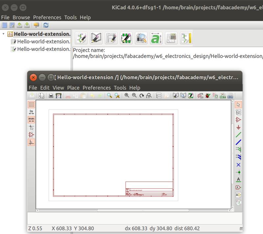263x234 pixels.
Task: Switch units to inches
Action: [31, 112]
